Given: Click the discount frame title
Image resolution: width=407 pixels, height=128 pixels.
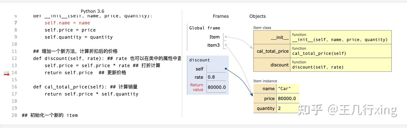Looking at the screenshot, I should click(200, 60).
